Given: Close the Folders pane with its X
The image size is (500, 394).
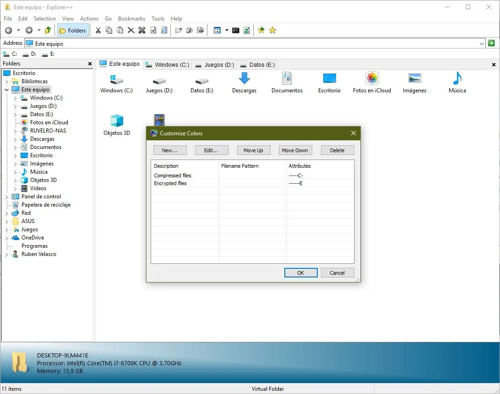Looking at the screenshot, I should tap(90, 64).
